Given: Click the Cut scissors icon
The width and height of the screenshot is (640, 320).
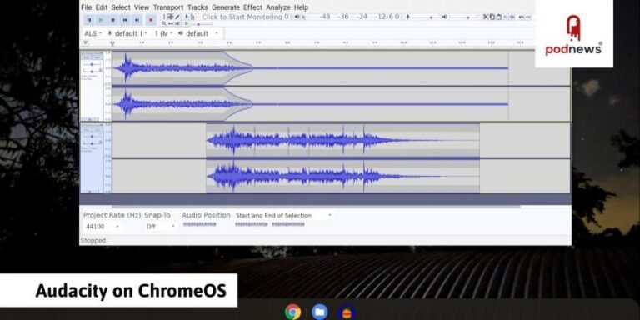Looking at the screenshot, I should tap(486, 17).
